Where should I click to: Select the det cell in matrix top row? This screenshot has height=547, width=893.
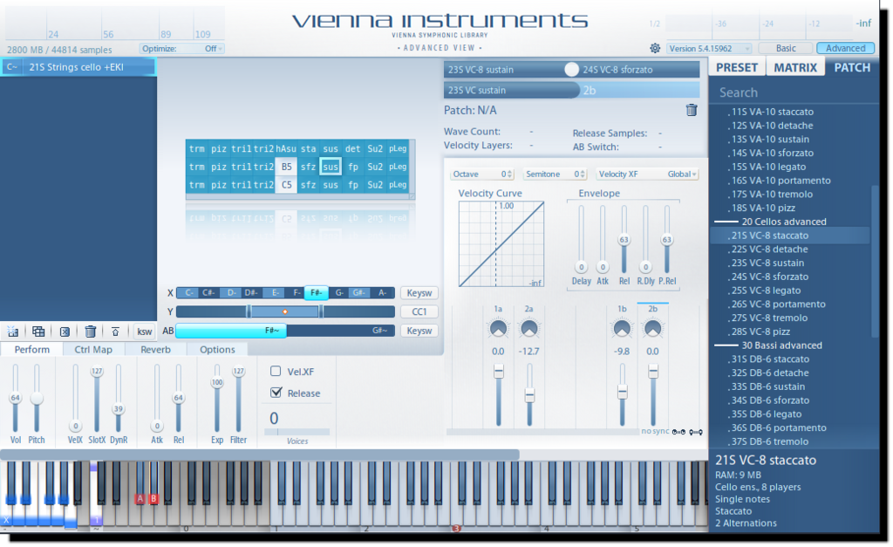353,148
